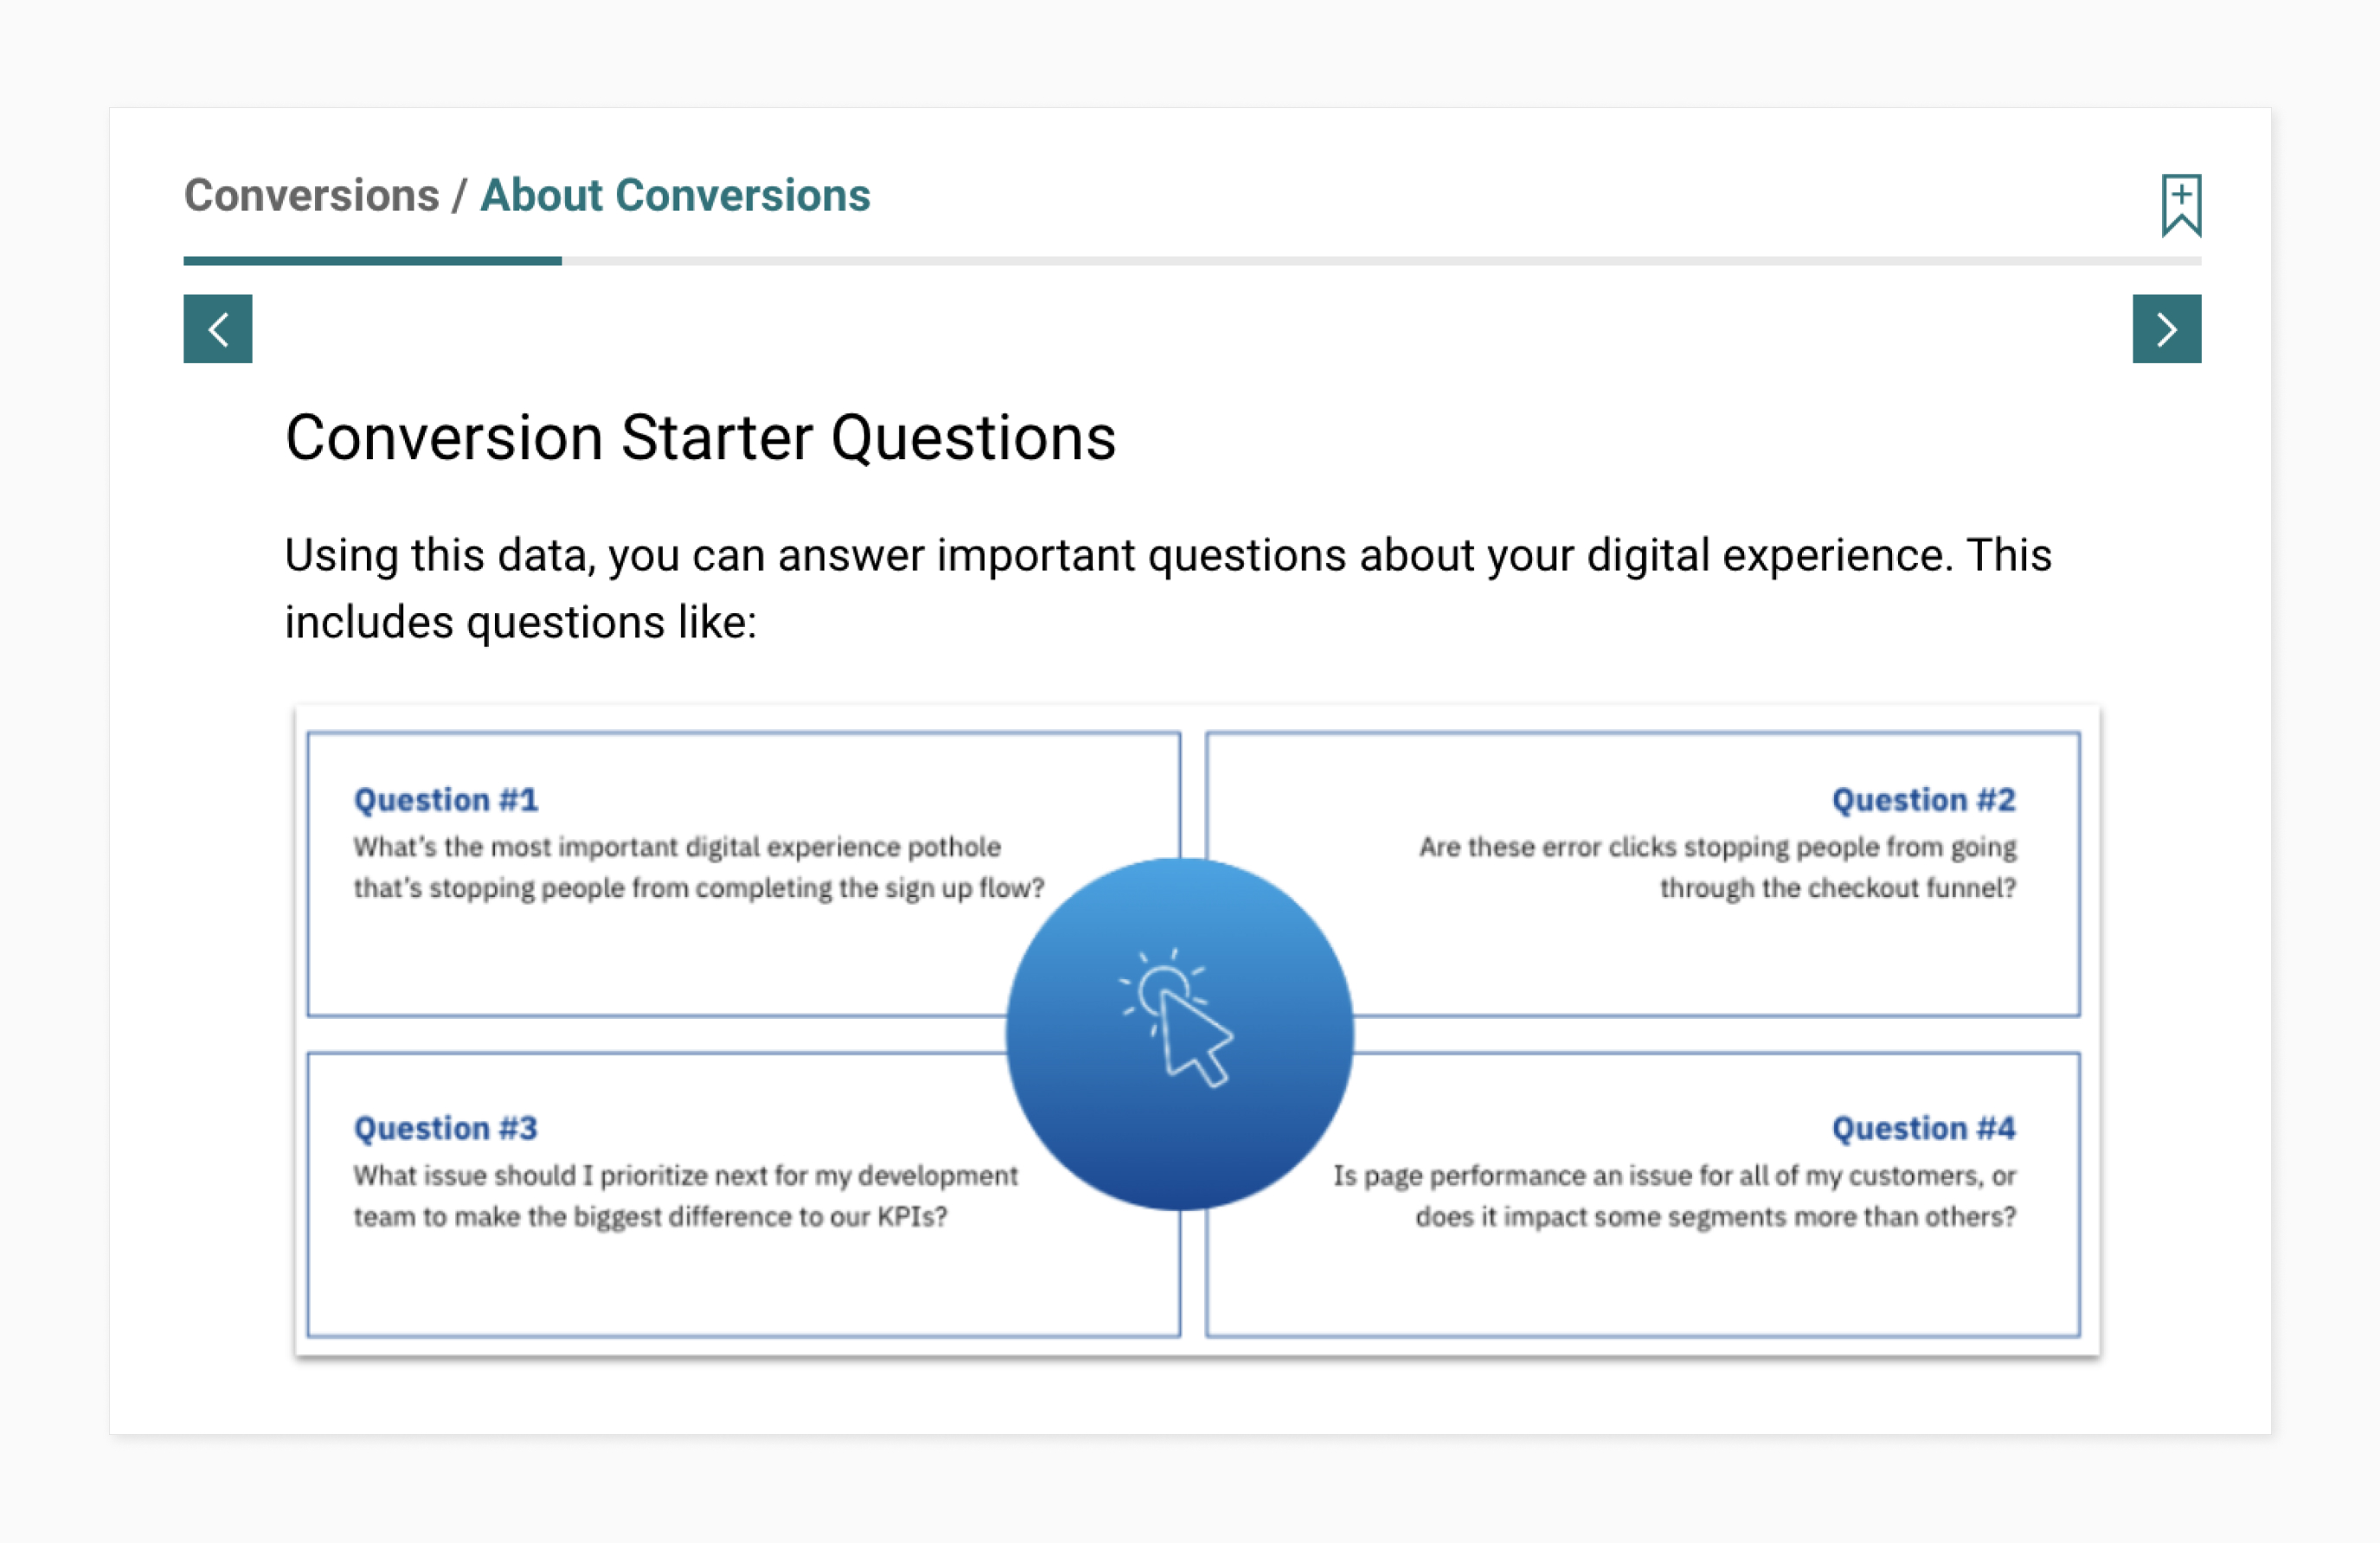Click the slash separator in breadcrumb
The image size is (2380, 1543).
click(x=459, y=196)
